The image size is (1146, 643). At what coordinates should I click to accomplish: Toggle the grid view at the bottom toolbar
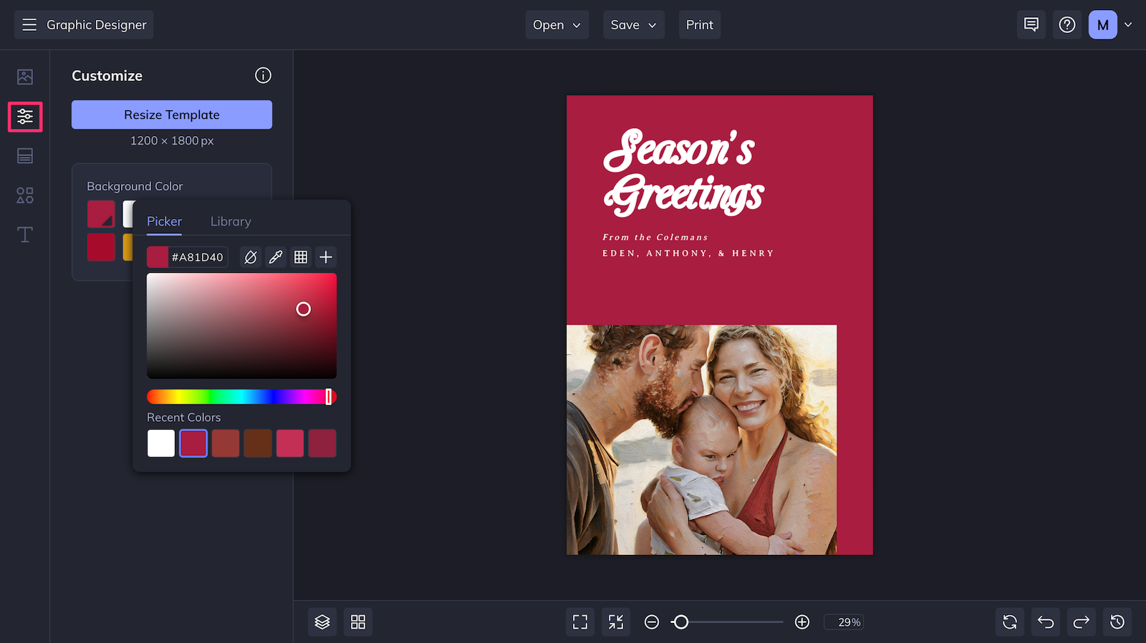[x=358, y=622]
